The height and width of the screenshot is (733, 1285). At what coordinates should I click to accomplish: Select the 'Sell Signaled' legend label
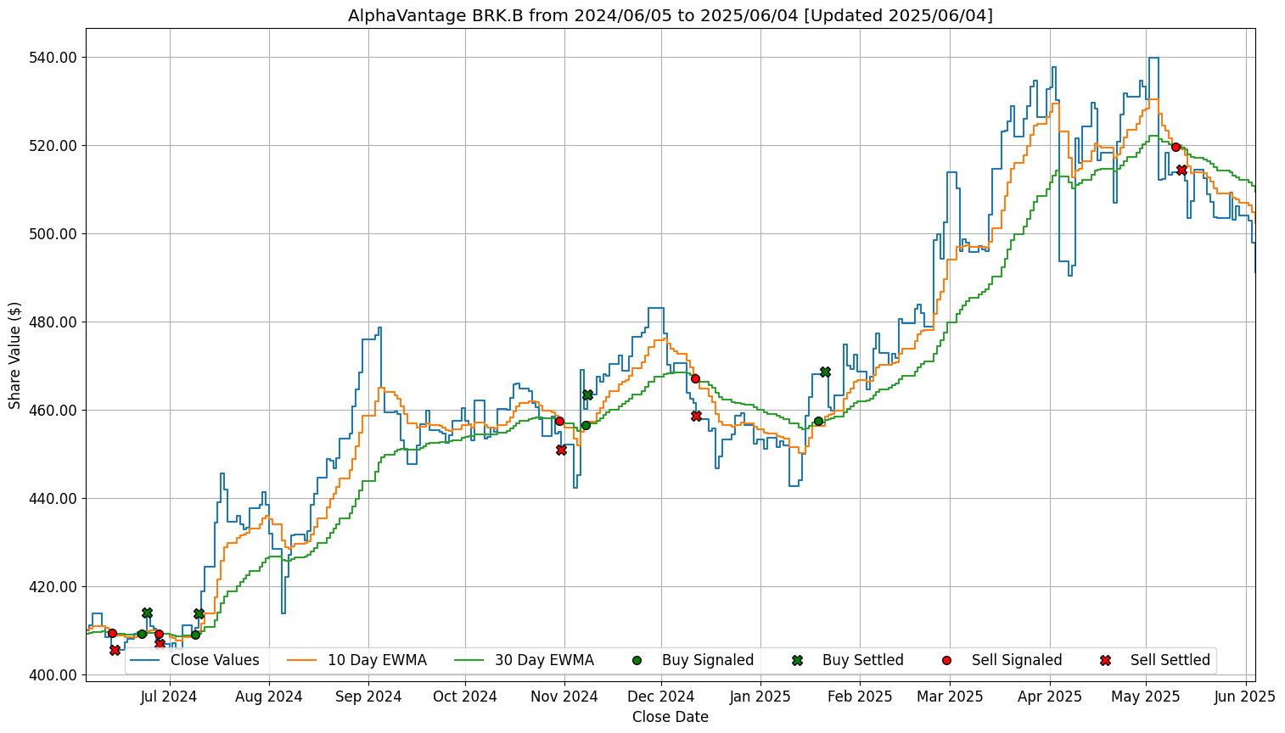(1017, 660)
